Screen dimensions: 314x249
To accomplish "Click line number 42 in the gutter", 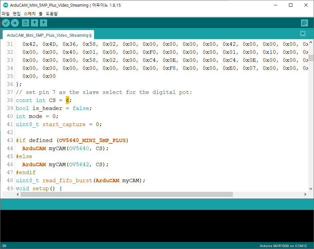I will (x=10, y=132).
